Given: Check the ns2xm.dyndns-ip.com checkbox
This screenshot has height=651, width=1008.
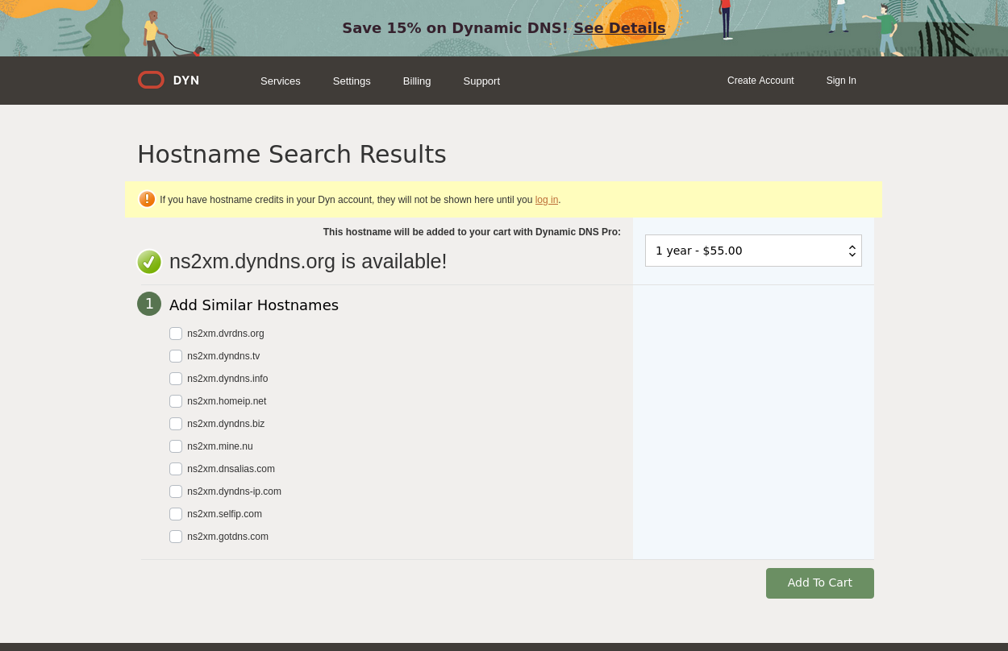Looking at the screenshot, I should (176, 491).
